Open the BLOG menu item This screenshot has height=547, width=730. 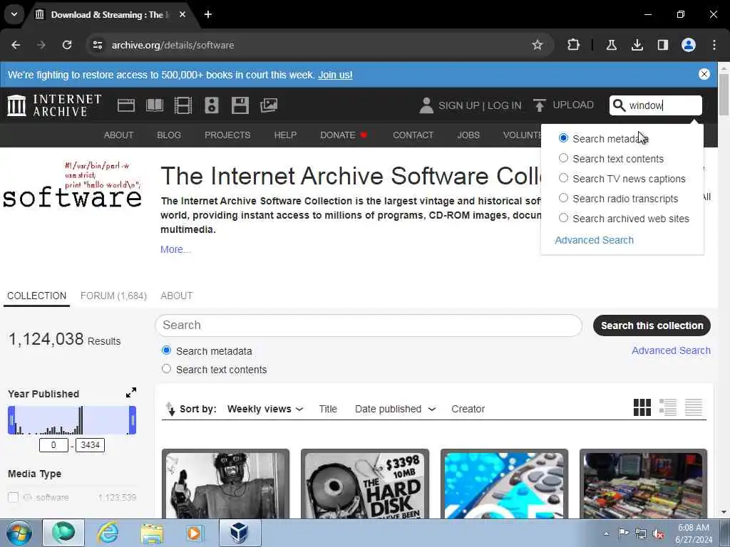point(169,135)
